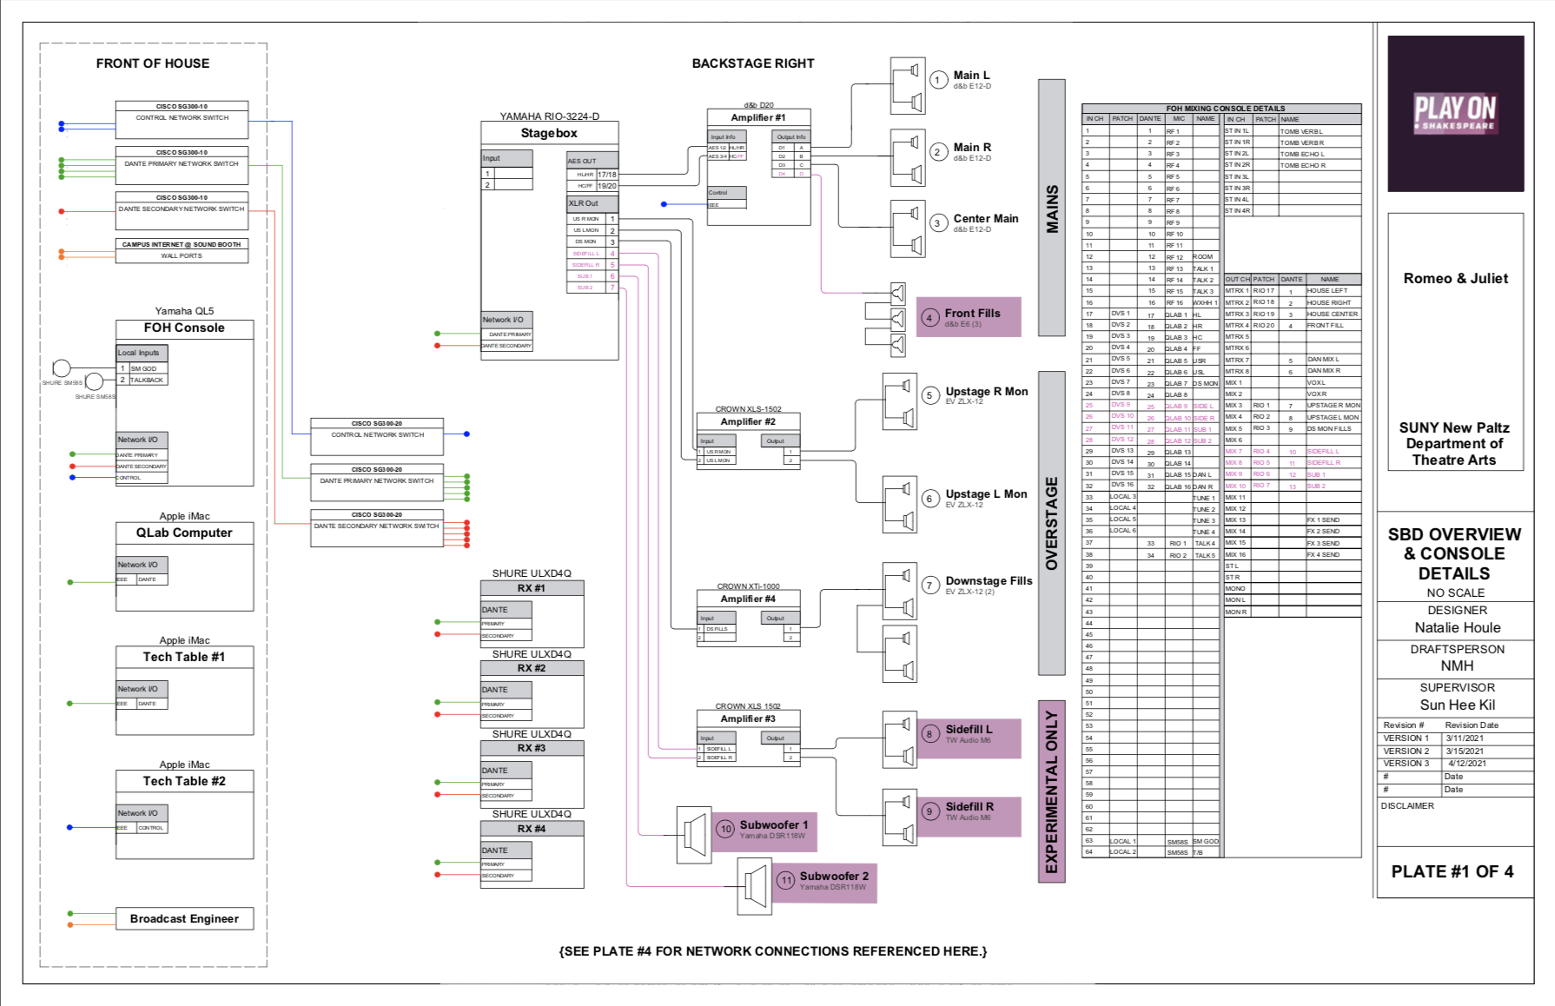Screen dimensions: 1555x1006
Task: Click the TALKBACK microphone circle
Action: 95,381
